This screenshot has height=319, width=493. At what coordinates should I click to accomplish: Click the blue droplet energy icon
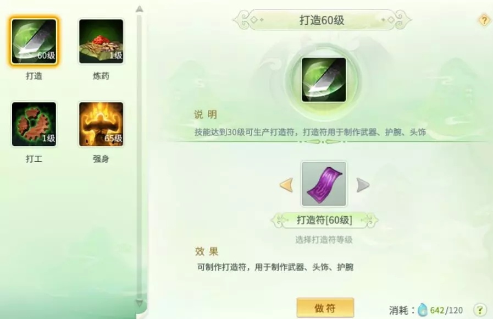pyautogui.click(x=423, y=310)
